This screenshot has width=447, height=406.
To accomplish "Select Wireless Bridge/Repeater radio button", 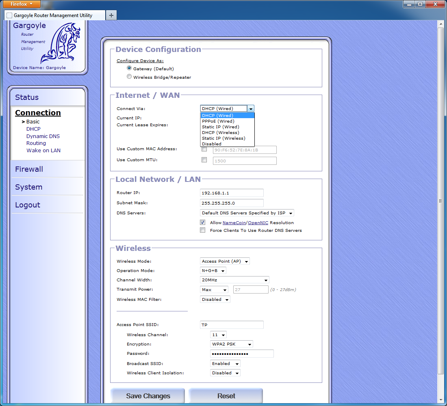I will tap(129, 77).
